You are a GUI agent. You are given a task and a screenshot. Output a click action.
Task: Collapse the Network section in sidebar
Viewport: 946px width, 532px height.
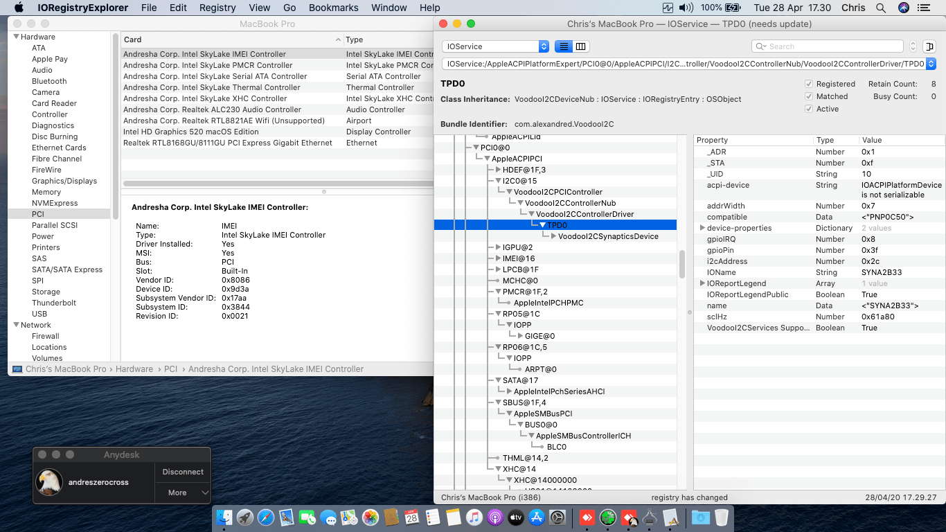16,325
